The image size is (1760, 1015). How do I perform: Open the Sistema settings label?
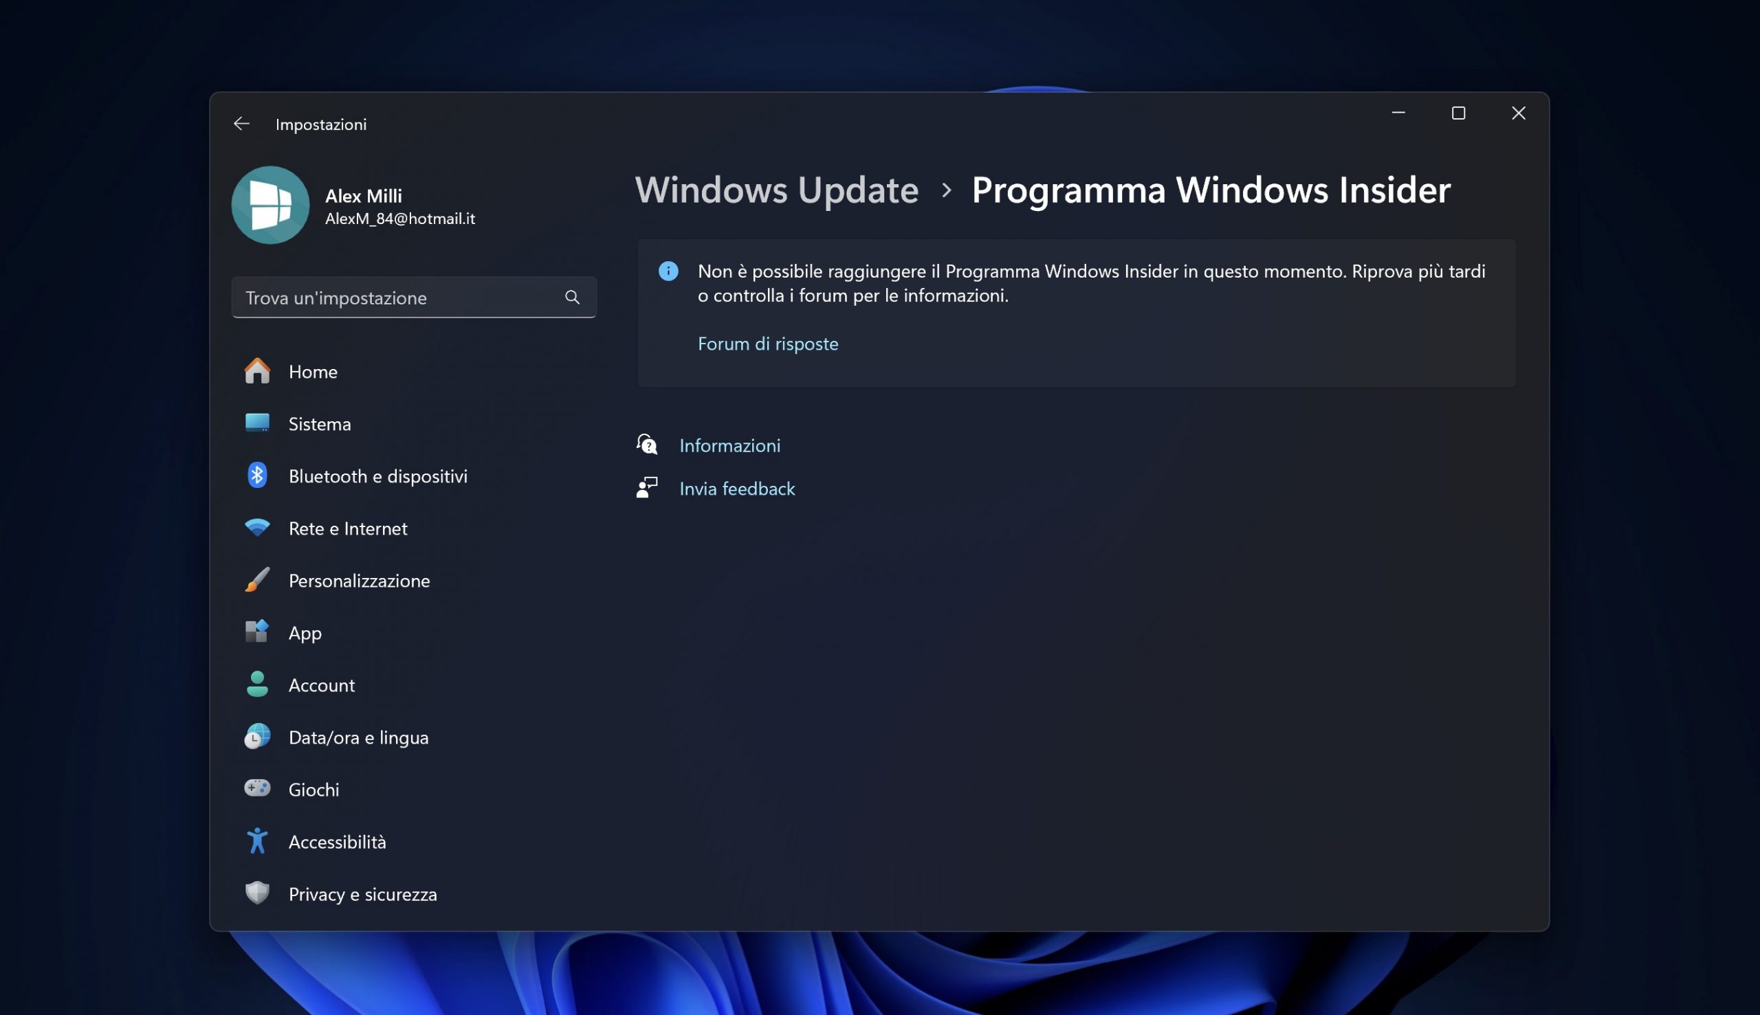[320, 425]
